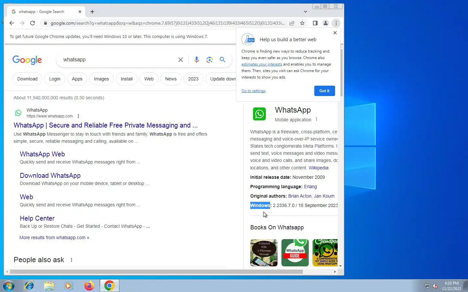The height and width of the screenshot is (292, 468).
Task: Open the Chrome side panel icon
Action: 315,23
